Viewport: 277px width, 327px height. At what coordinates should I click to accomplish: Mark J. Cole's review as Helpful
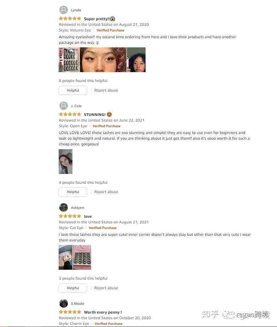[x=73, y=192]
